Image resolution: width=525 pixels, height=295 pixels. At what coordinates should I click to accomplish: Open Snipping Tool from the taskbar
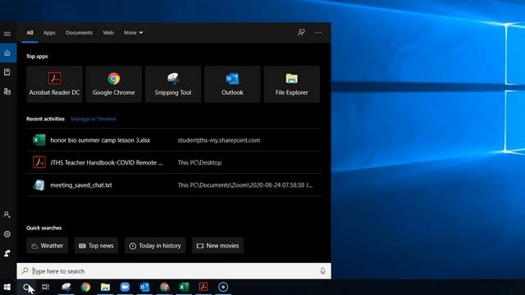tap(66, 287)
